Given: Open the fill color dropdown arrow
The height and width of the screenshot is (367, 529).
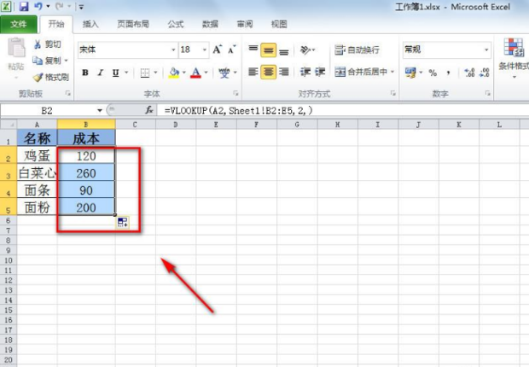Looking at the screenshot, I should tap(184, 73).
